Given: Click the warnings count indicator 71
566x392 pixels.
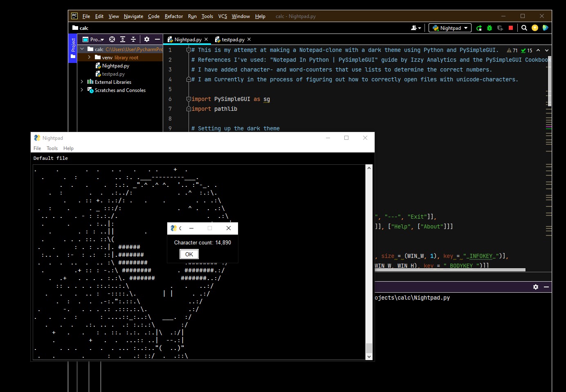Looking at the screenshot, I should tap(512, 50).
